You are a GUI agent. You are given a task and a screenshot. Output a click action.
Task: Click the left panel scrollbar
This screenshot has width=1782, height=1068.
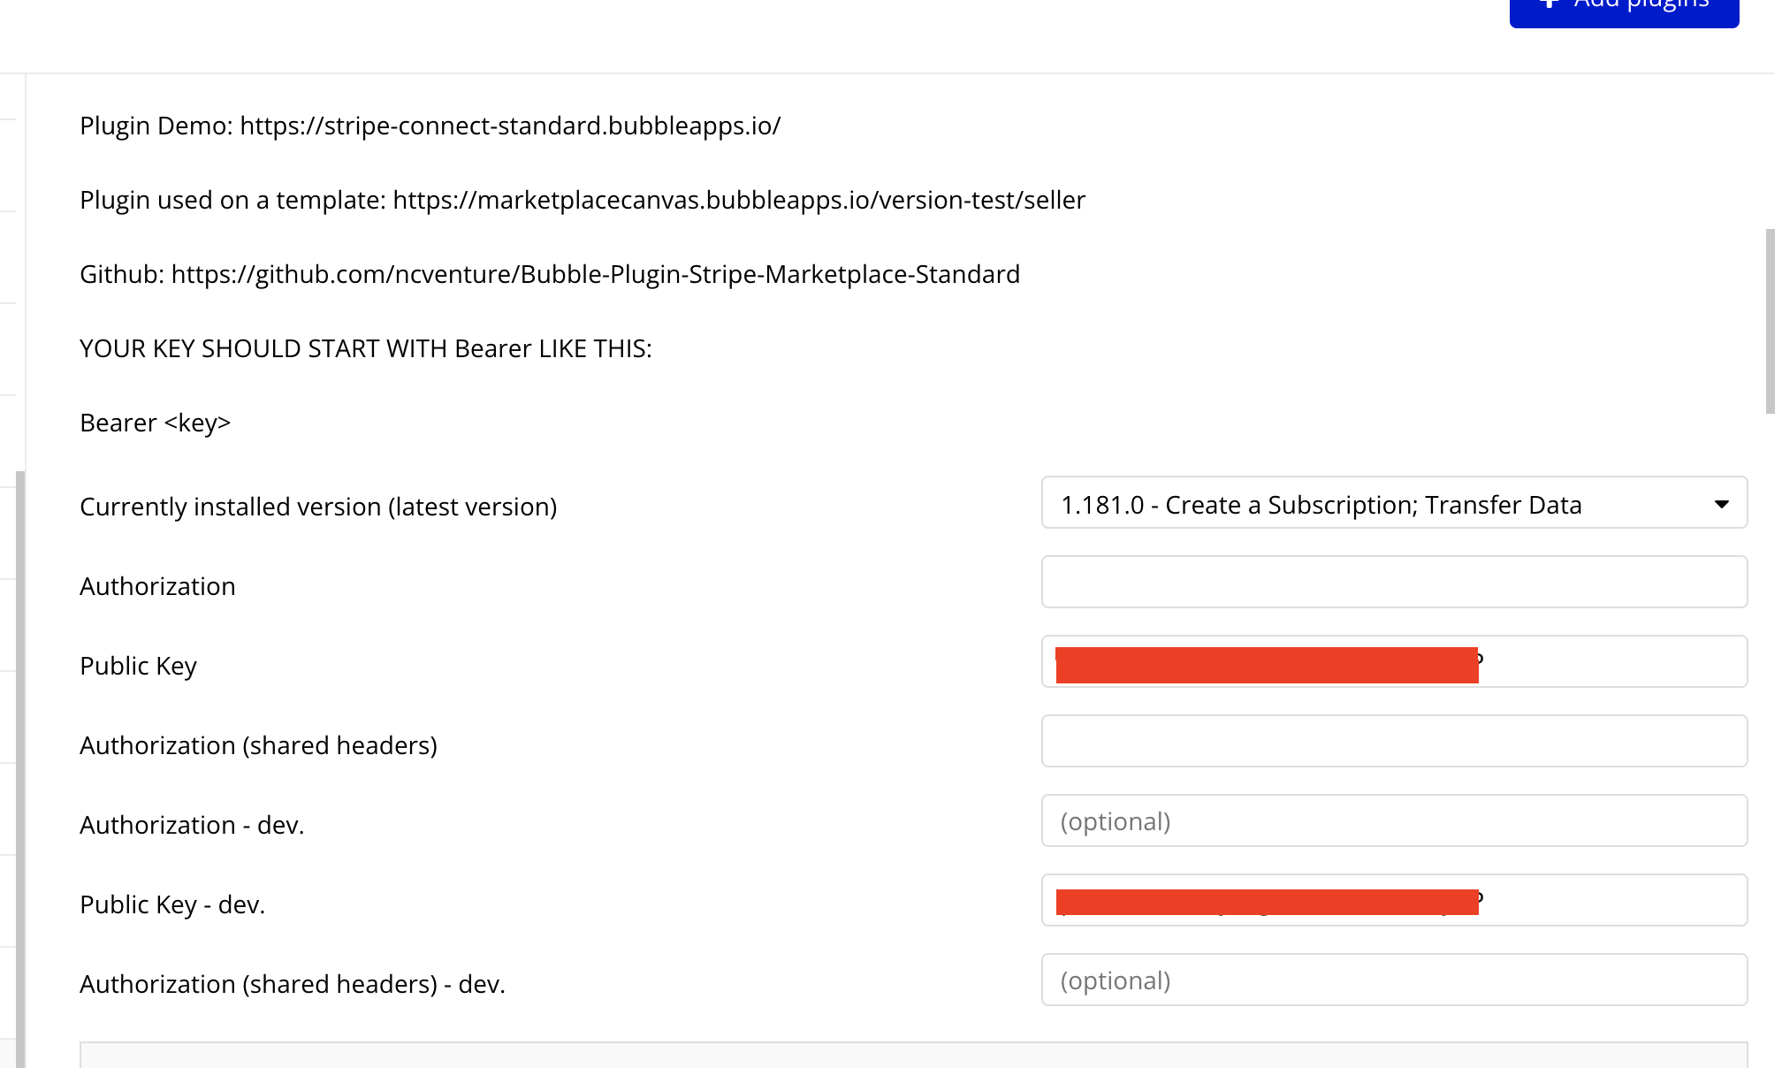pyautogui.click(x=20, y=769)
